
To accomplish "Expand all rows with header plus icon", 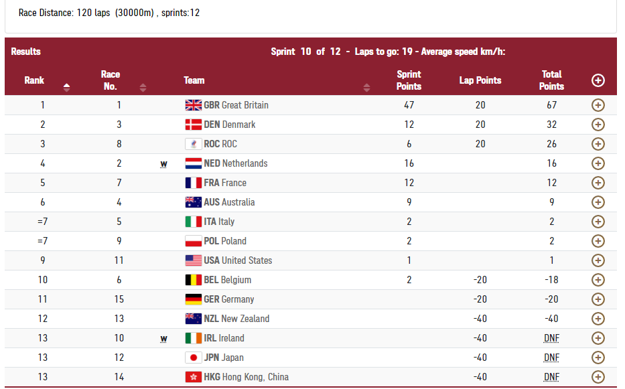I will coord(598,80).
